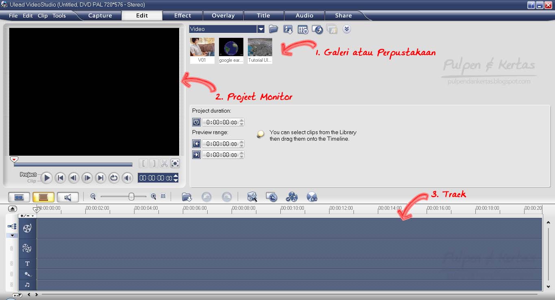Select the V01 video thumbnail

(x=202, y=50)
